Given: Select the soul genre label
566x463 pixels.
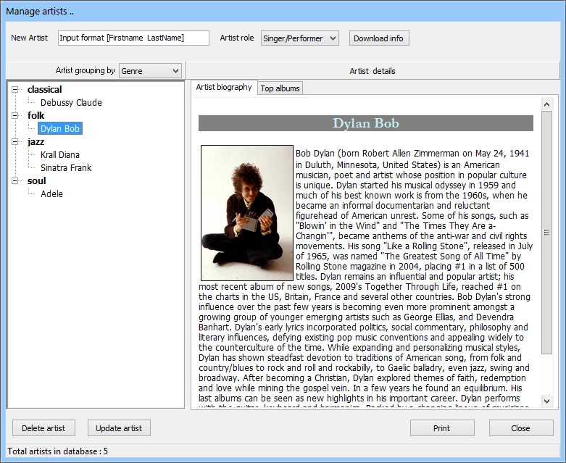Looking at the screenshot, I should click(36, 181).
